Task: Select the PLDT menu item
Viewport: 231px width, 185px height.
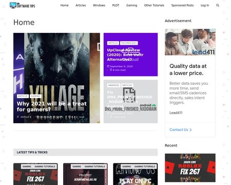Action: click(115, 5)
